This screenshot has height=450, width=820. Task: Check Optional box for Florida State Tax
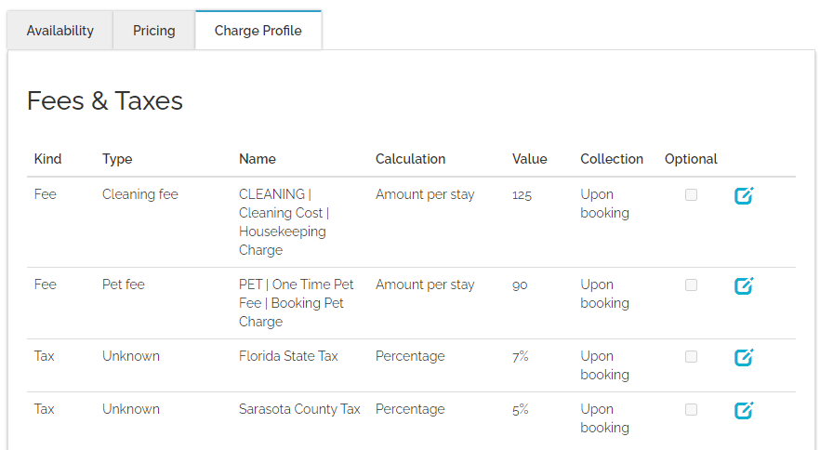click(x=691, y=357)
